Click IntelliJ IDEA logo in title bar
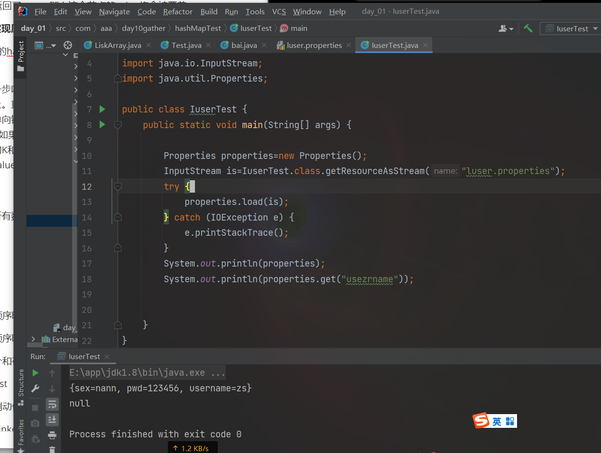601x453 pixels. 23,11
